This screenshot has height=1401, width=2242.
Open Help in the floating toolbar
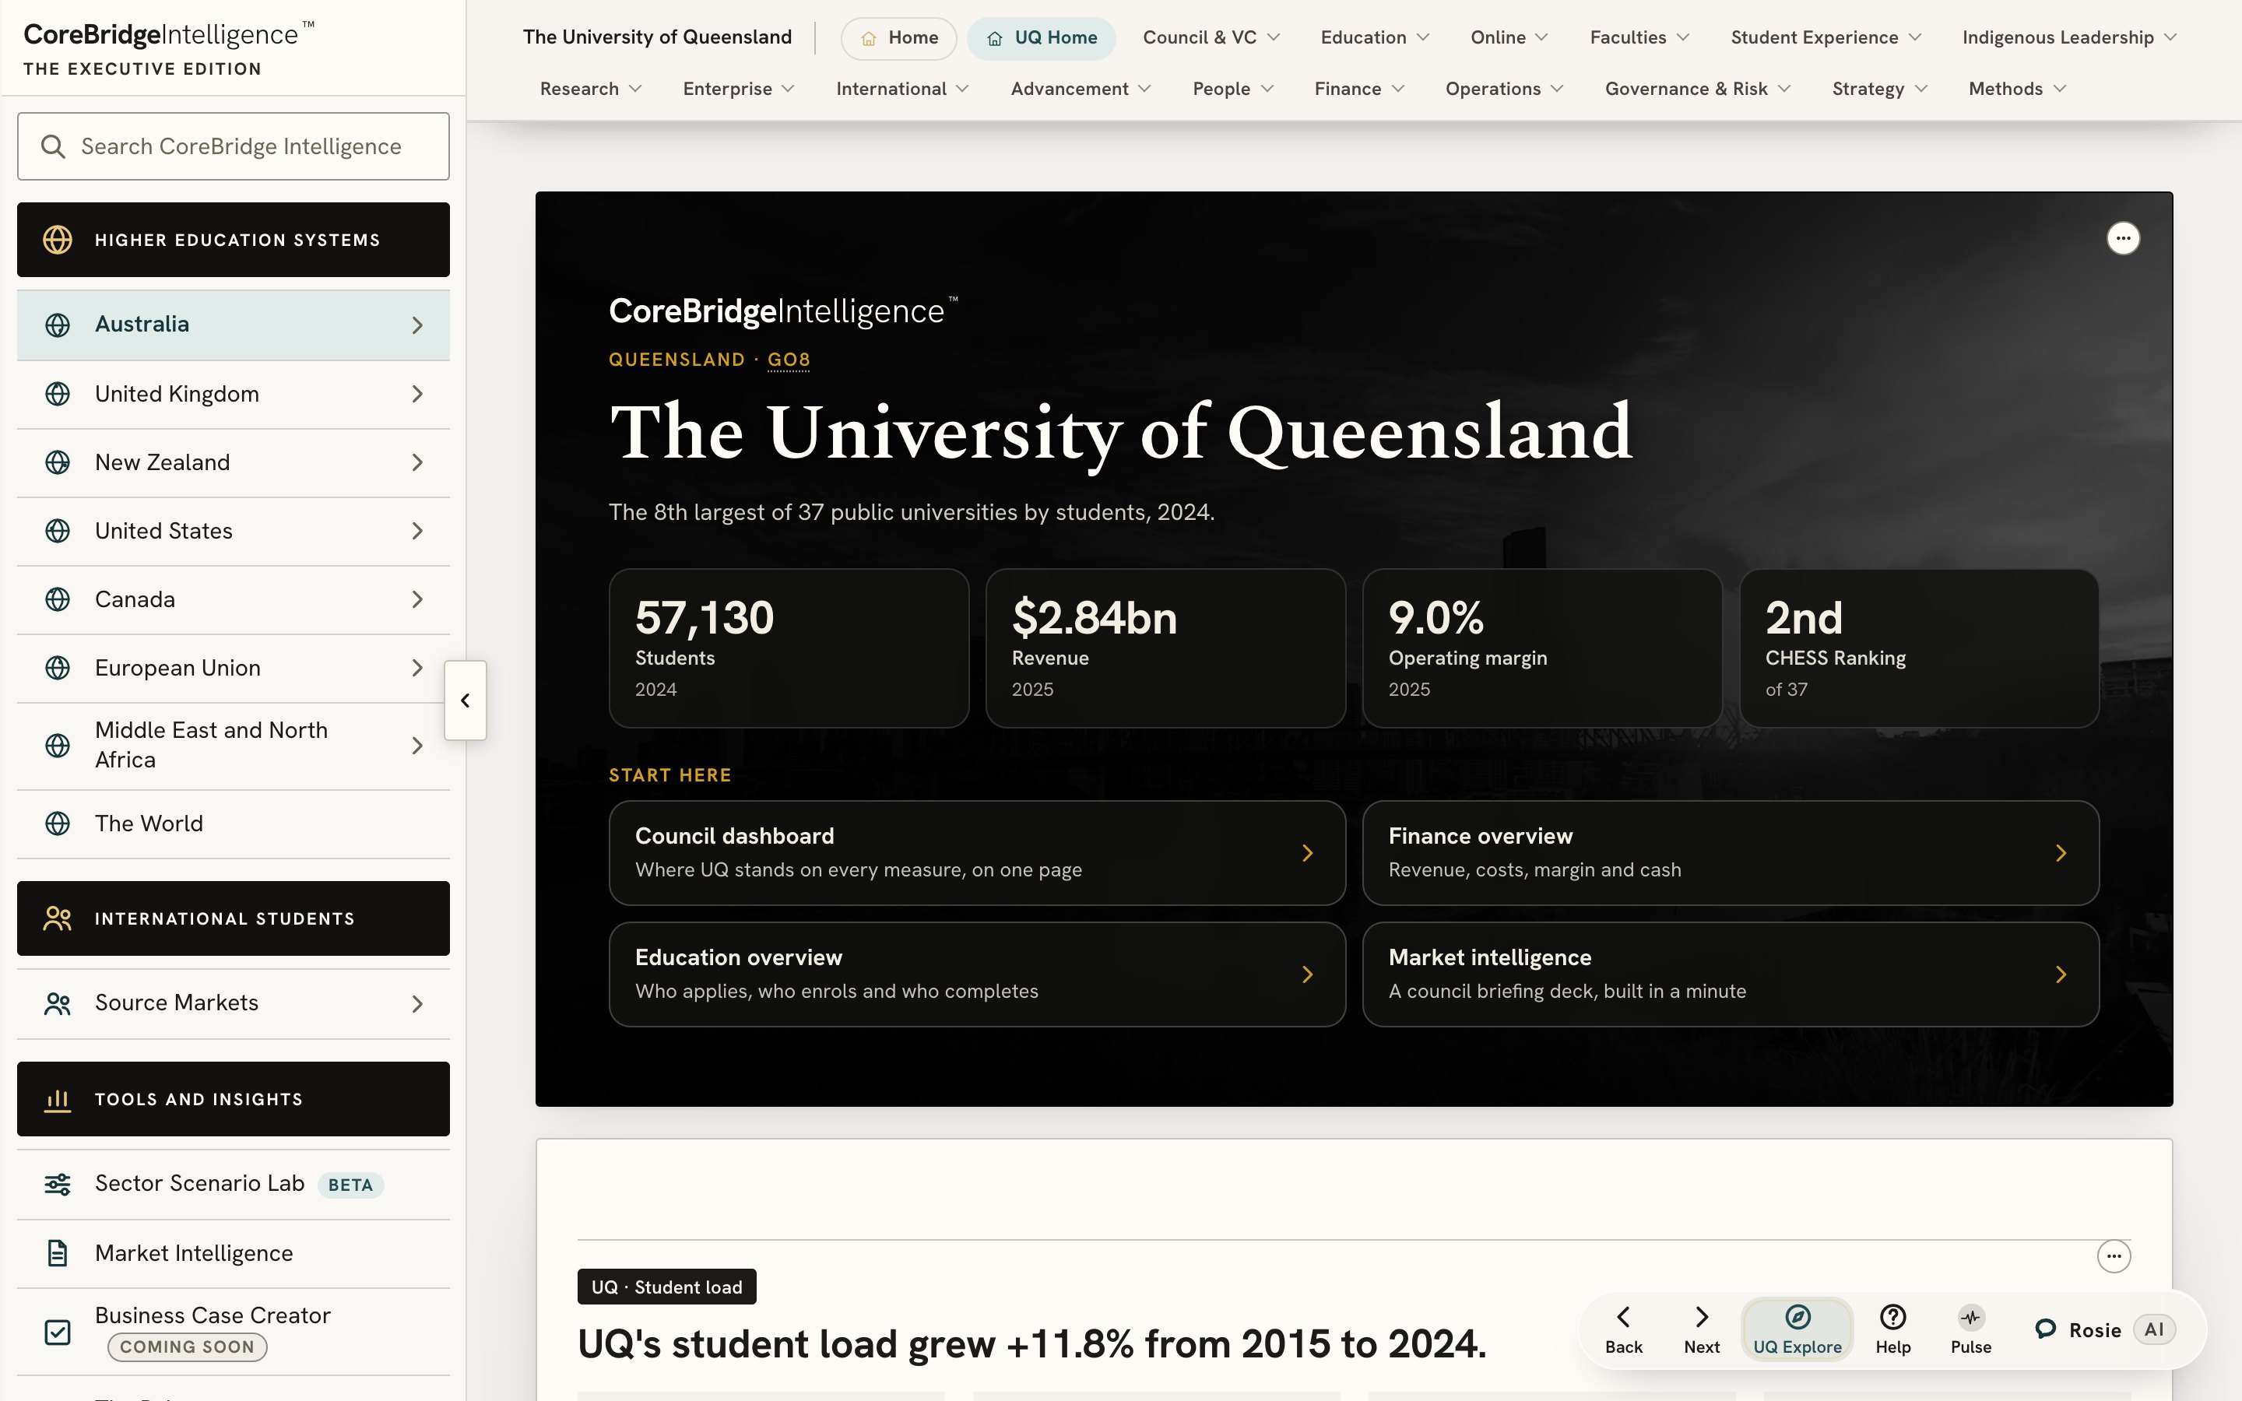(1892, 1329)
